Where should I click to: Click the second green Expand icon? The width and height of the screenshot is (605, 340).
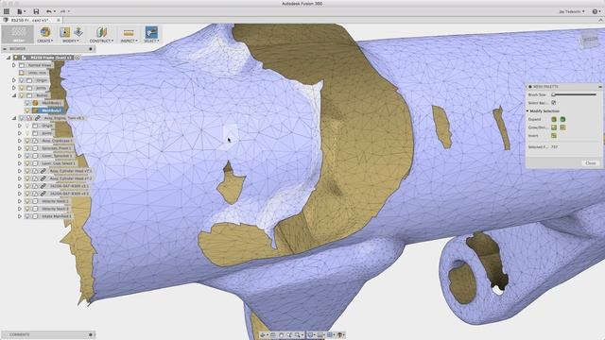click(x=562, y=119)
